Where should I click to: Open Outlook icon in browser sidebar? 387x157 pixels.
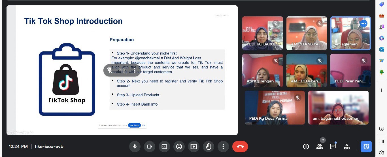(x=381, y=49)
